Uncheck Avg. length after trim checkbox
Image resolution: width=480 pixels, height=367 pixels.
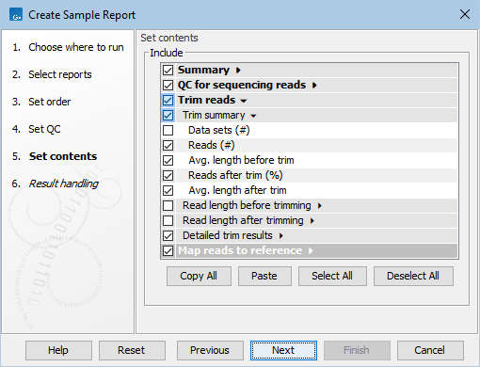168,190
